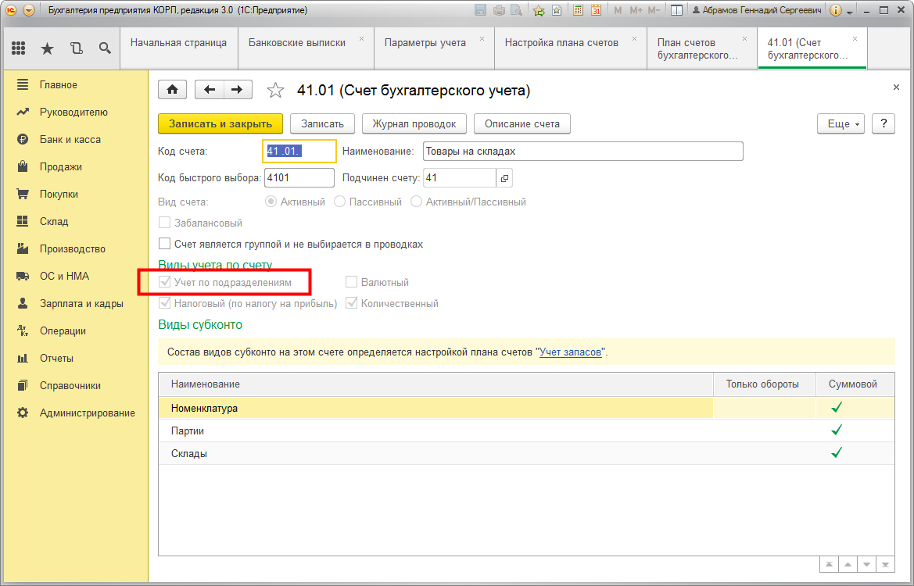This screenshot has height=586, width=914.
Task: Open the sections menu grid icon
Action: (18, 48)
